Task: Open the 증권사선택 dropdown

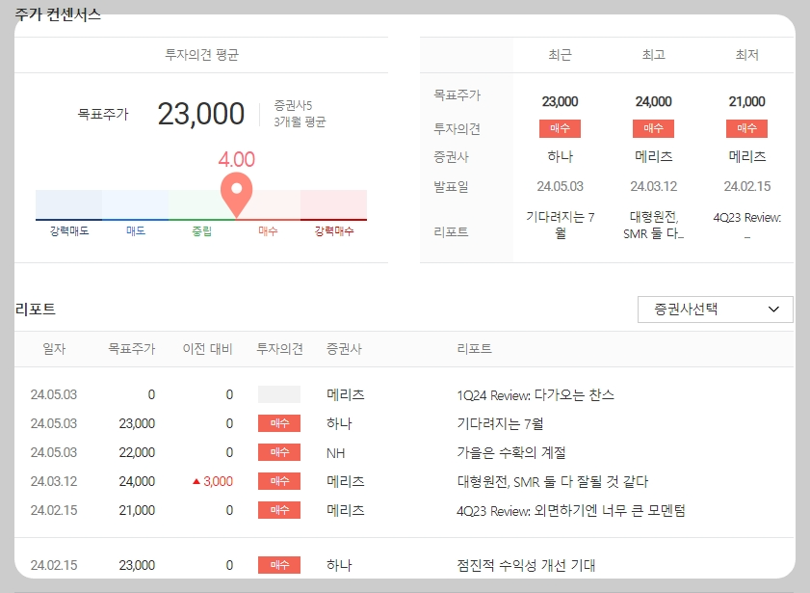Action: point(715,310)
